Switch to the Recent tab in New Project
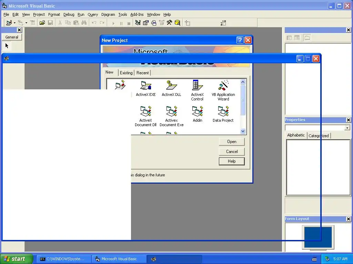Screen dimensions: 353x264 coord(142,73)
